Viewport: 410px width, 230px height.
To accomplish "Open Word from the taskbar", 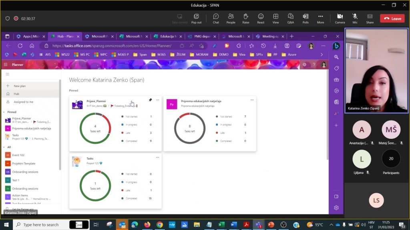I will (234, 224).
